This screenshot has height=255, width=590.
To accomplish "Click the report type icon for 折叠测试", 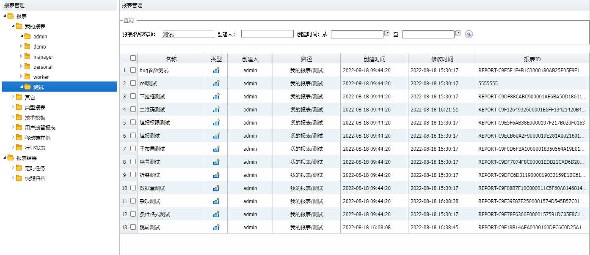I will tap(216, 175).
